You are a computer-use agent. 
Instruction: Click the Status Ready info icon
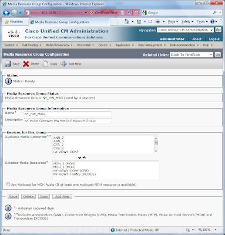coord(8,81)
